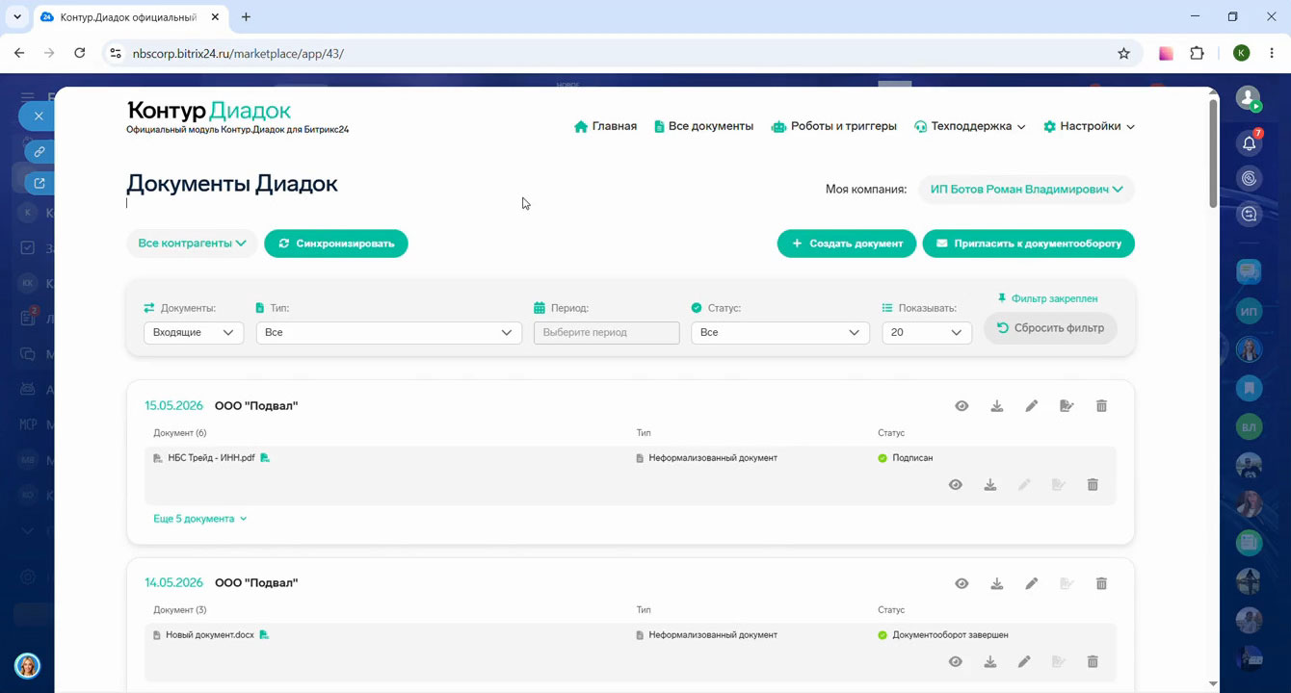Switch to the Контур.Диадок browser tab

129,17
